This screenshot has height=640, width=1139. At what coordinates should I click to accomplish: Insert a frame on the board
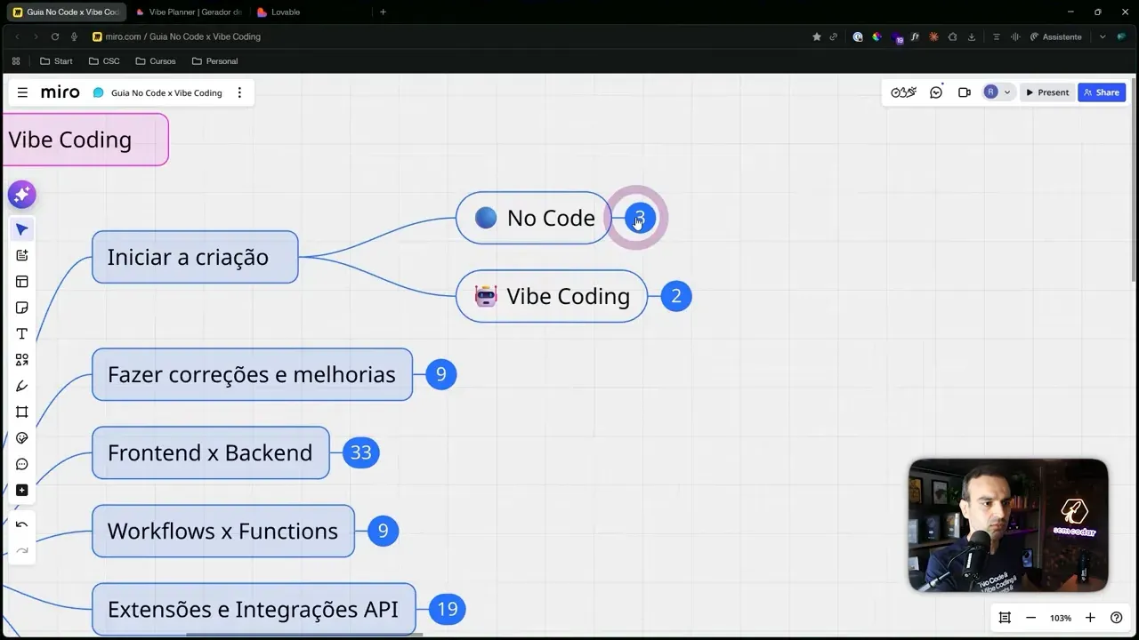21,412
